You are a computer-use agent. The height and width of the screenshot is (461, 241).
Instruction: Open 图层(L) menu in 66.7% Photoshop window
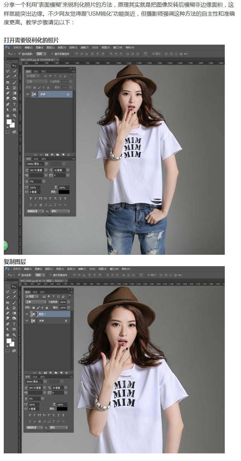point(49,269)
